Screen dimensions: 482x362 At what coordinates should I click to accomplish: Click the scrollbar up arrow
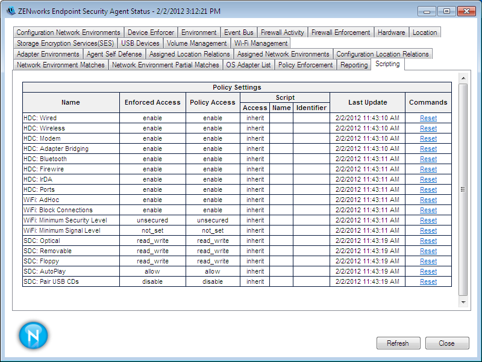[463, 78]
